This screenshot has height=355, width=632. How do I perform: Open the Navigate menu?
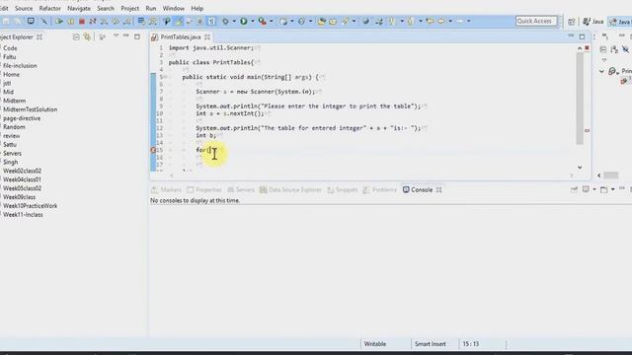click(x=79, y=8)
